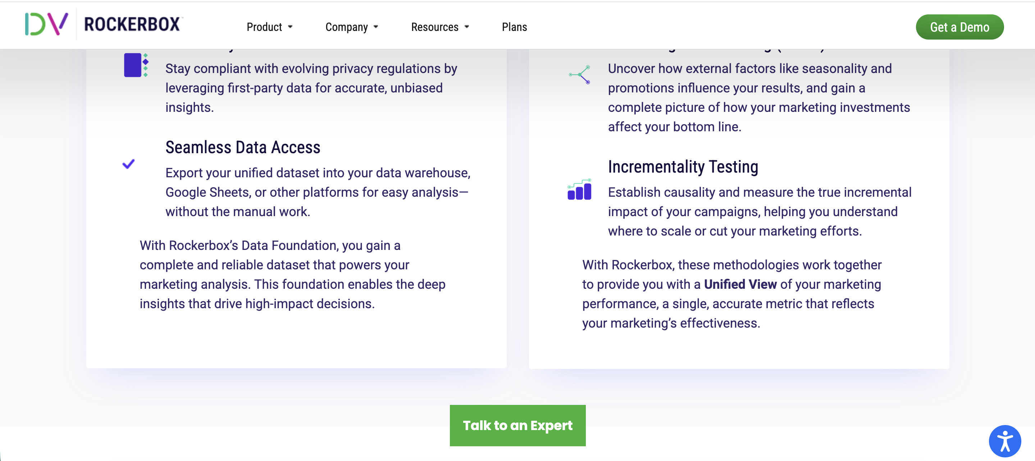Click the purple privacy compliance icon

136,65
